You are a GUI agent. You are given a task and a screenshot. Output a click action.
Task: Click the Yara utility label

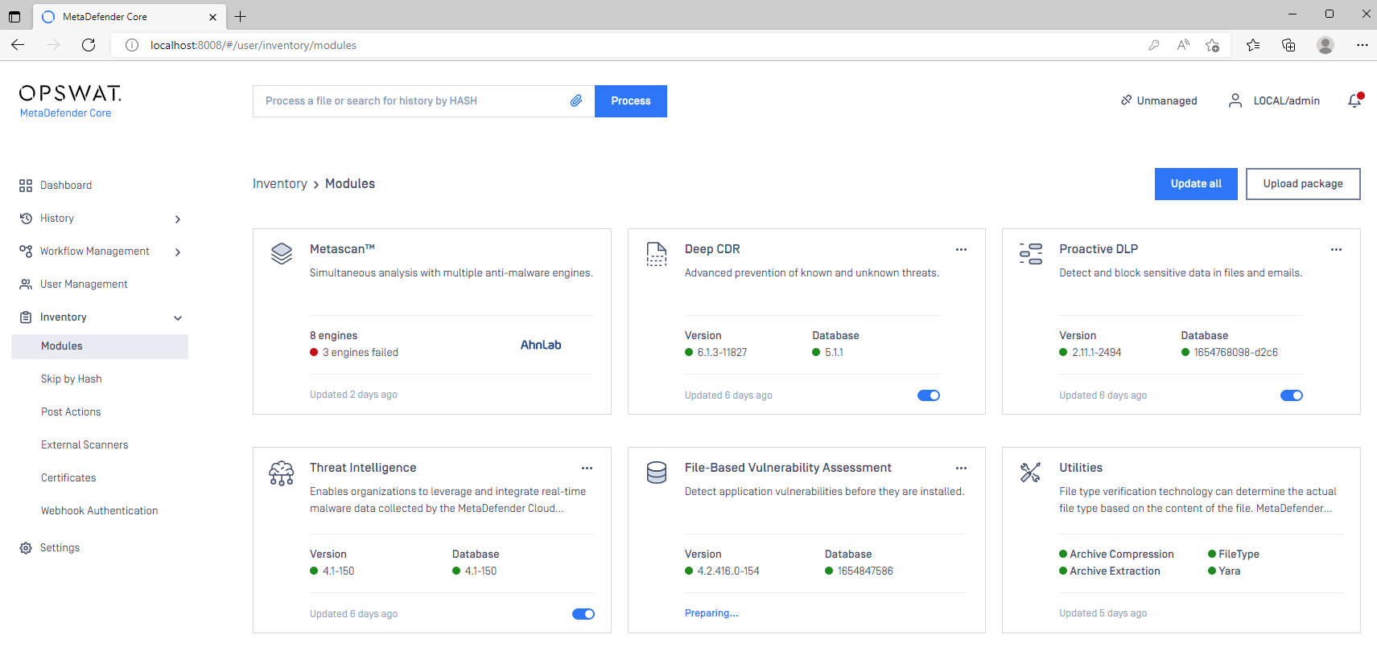pyautogui.click(x=1229, y=571)
